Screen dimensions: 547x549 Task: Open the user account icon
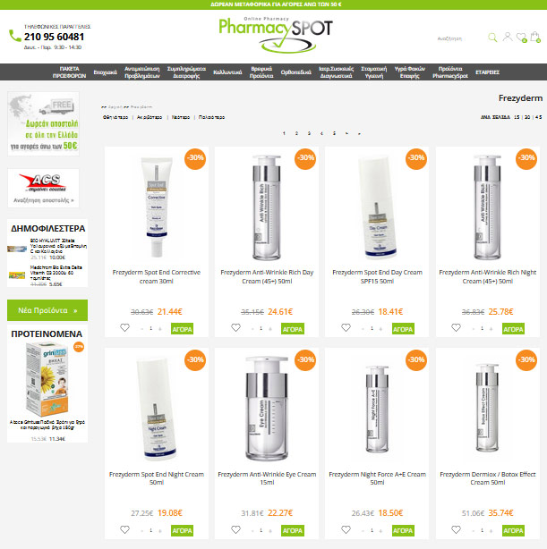(x=507, y=37)
